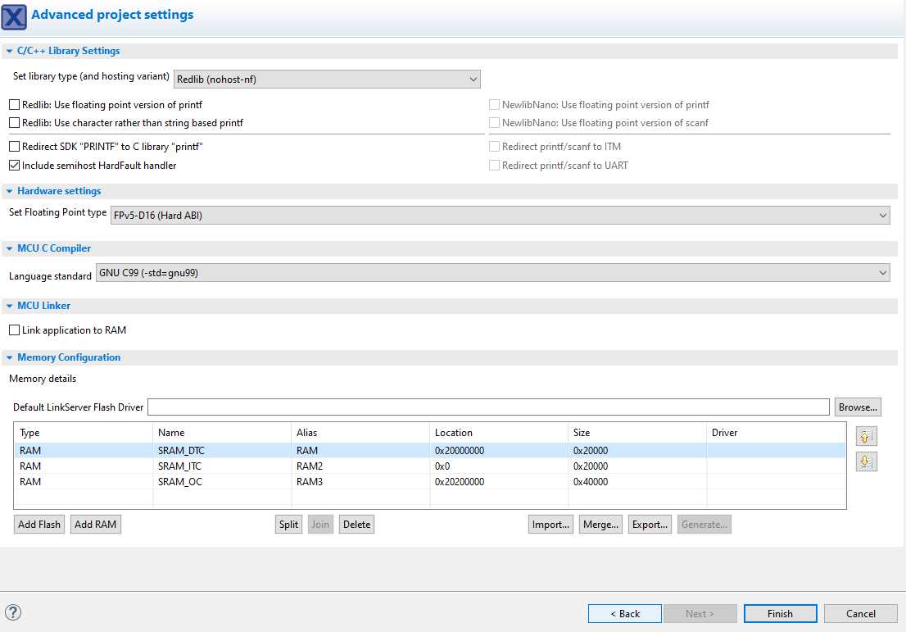Check Link application to RAM
The image size is (906, 632).
(15, 330)
